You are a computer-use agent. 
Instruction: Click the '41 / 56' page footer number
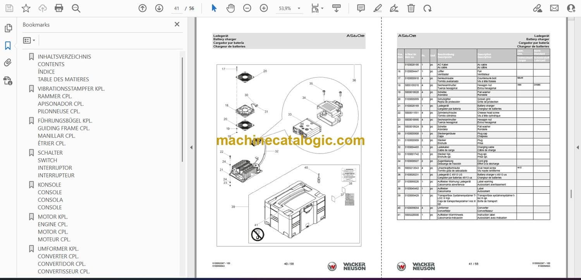click(x=473, y=264)
